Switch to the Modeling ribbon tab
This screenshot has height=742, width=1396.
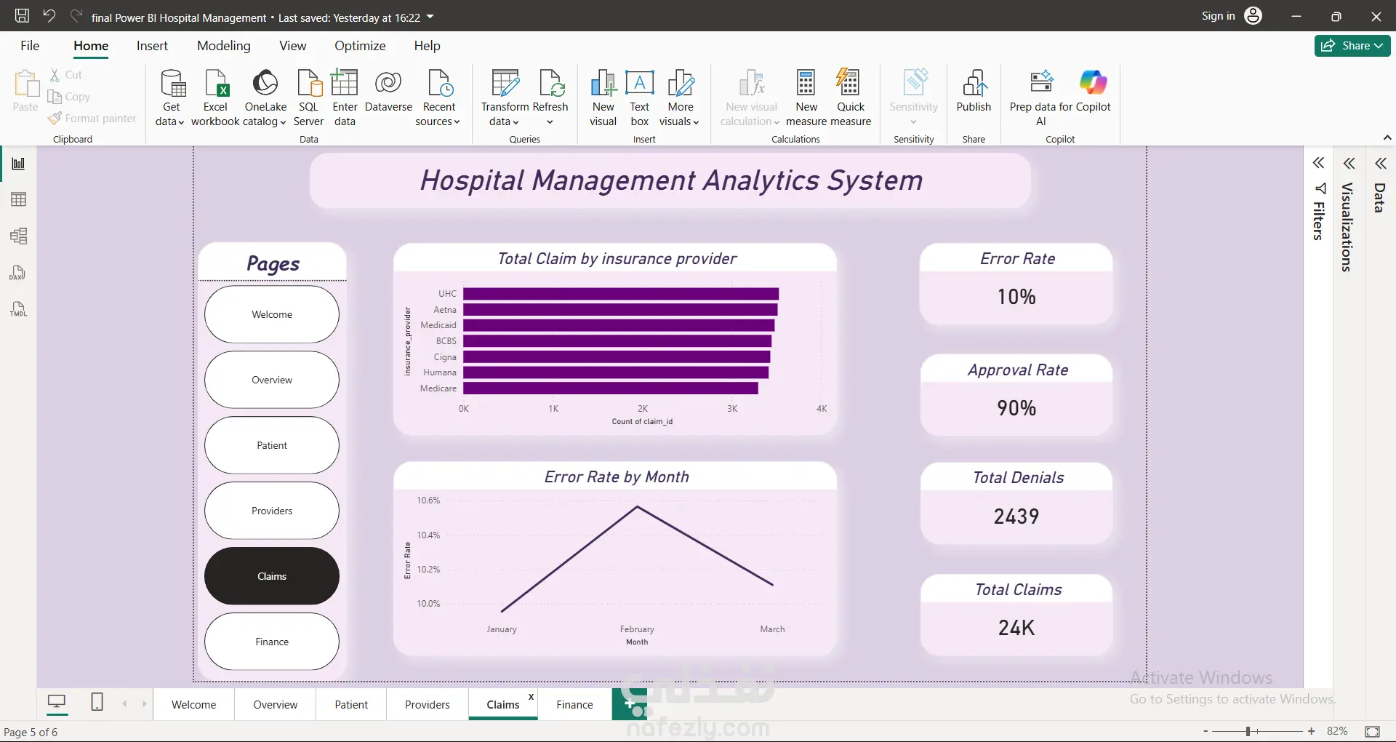(x=224, y=46)
